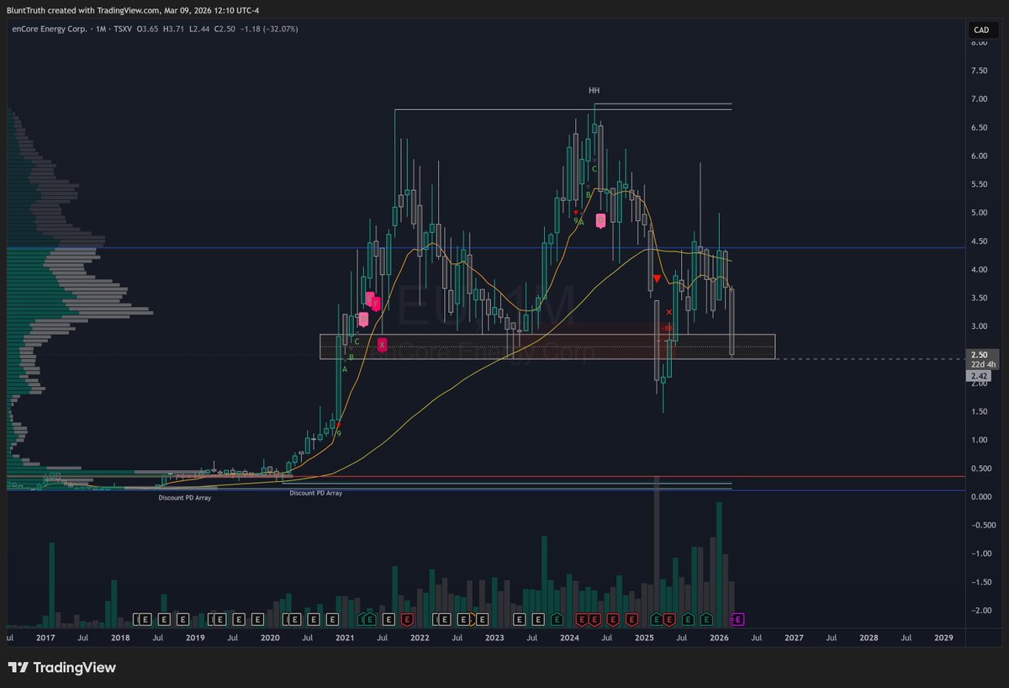The width and height of the screenshot is (1009, 688).
Task: Click the 2029 label on time axis
Action: coord(943,638)
